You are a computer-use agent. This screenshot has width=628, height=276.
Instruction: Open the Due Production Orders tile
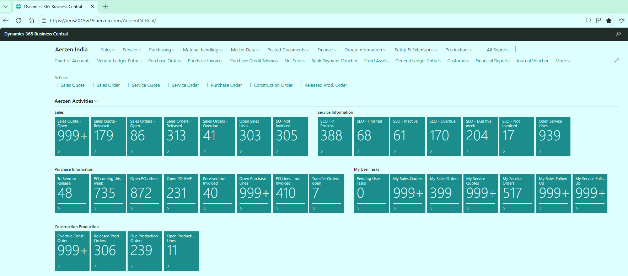tap(145, 251)
